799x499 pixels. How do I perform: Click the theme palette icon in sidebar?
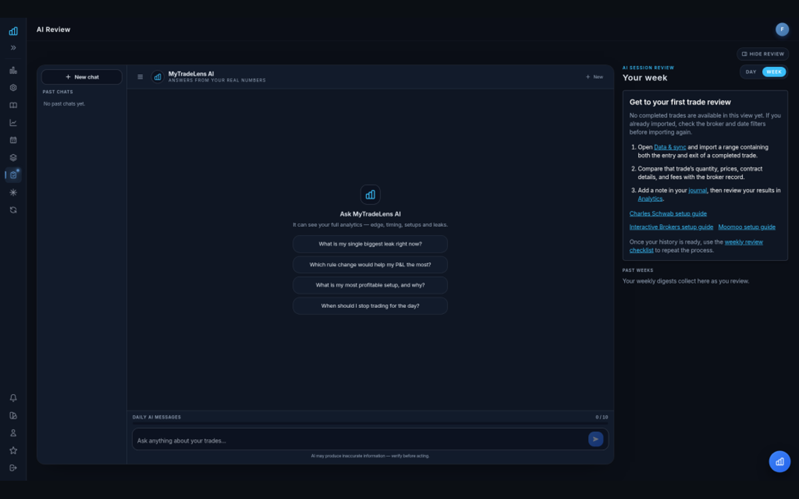(x=13, y=415)
